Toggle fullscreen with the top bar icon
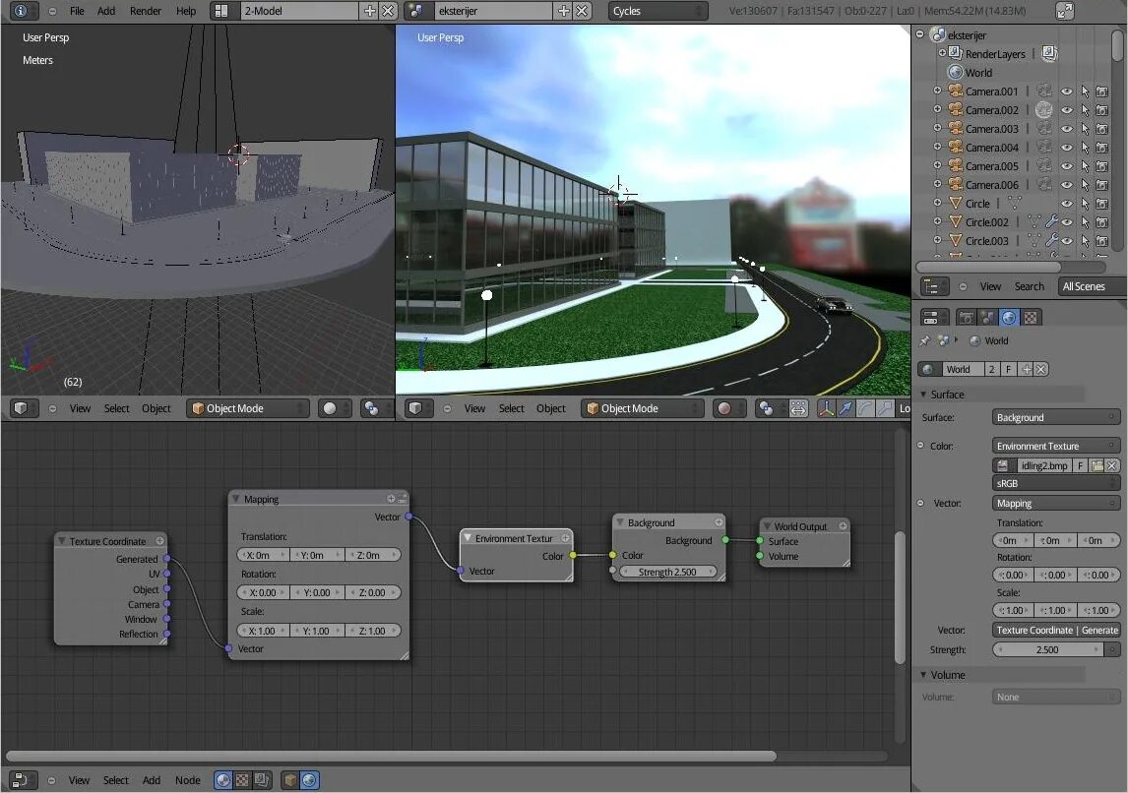 coord(1065,11)
